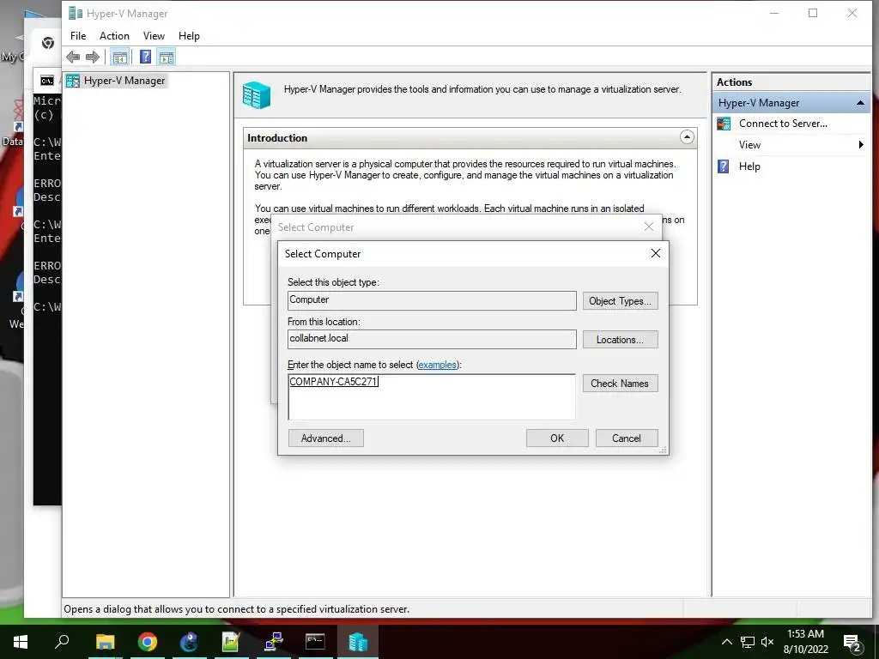Screen dimensions: 879x659
Task: Click Cancel in Select Computer dialog
Action: click(626, 438)
